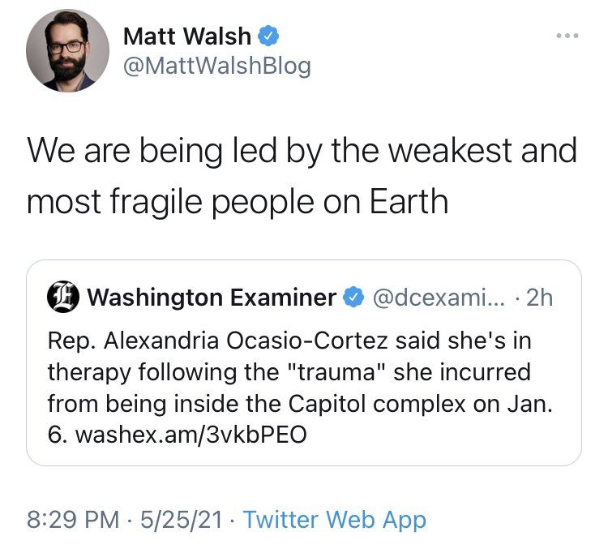Open the truncated @dcexami... handle
The height and width of the screenshot is (553, 608).
pos(439,298)
